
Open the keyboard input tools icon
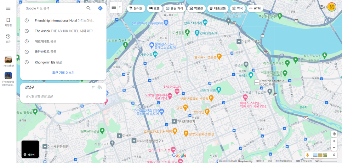coord(114,8)
